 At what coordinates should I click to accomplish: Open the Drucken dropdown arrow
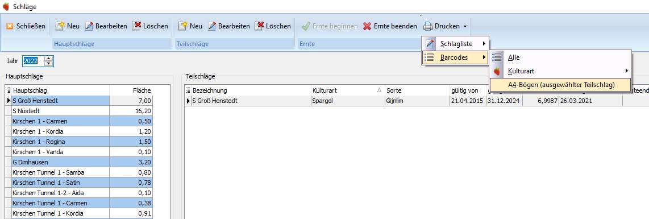click(465, 27)
